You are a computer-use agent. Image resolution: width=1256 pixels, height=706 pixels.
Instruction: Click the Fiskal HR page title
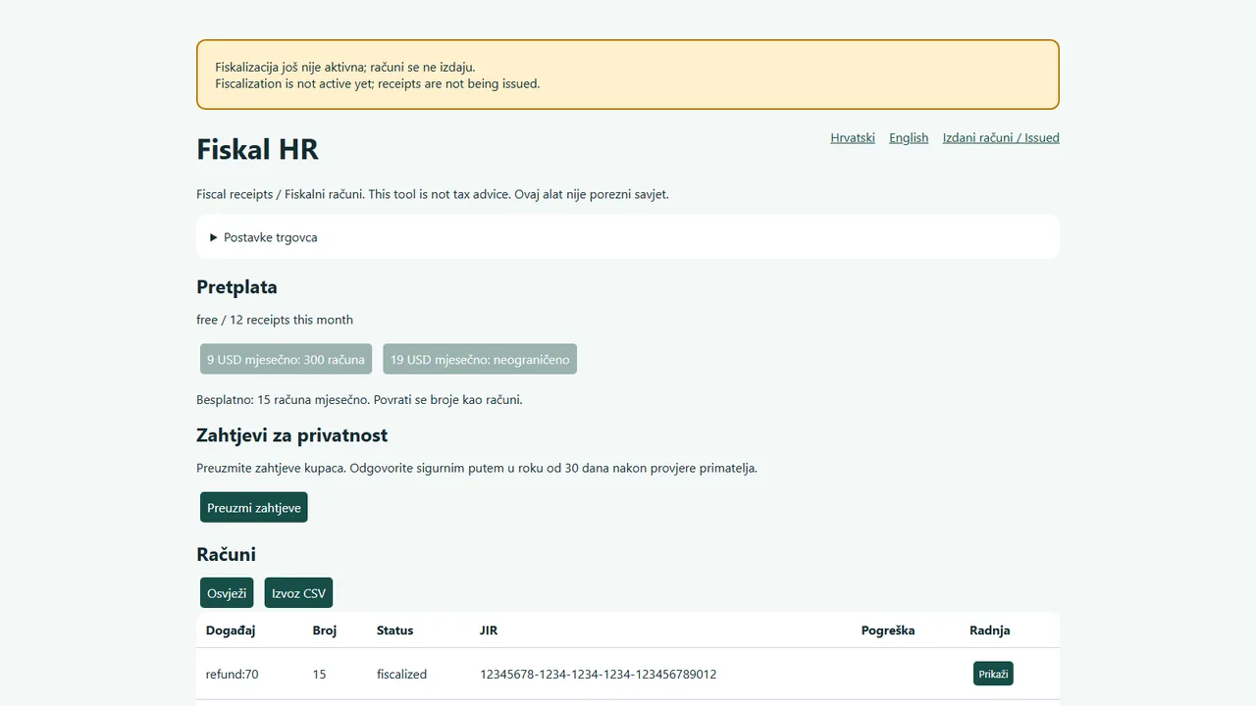click(258, 149)
